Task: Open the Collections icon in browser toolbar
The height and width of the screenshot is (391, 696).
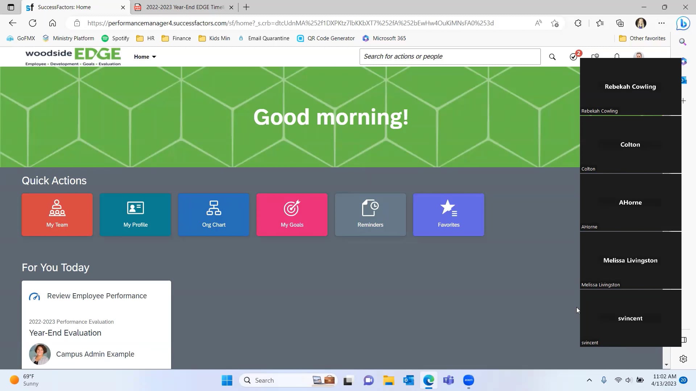Action: (x=620, y=23)
